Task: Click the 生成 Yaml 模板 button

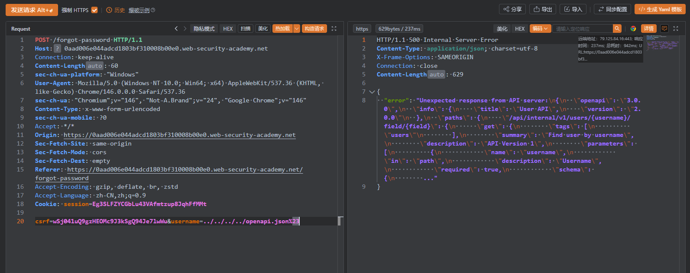Action: point(660,9)
